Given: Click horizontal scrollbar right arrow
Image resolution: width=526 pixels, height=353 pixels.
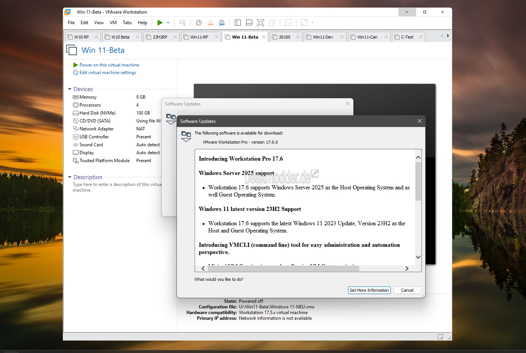Looking at the screenshot, I should (407, 269).
